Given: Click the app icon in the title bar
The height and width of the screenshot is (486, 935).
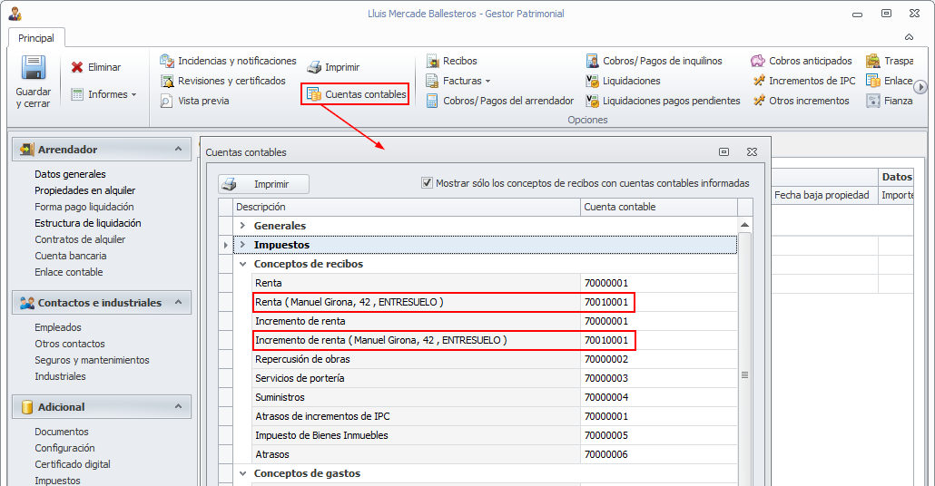Looking at the screenshot, I should pyautogui.click(x=15, y=13).
